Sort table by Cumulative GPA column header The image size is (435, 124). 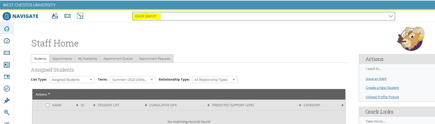coord(163,105)
